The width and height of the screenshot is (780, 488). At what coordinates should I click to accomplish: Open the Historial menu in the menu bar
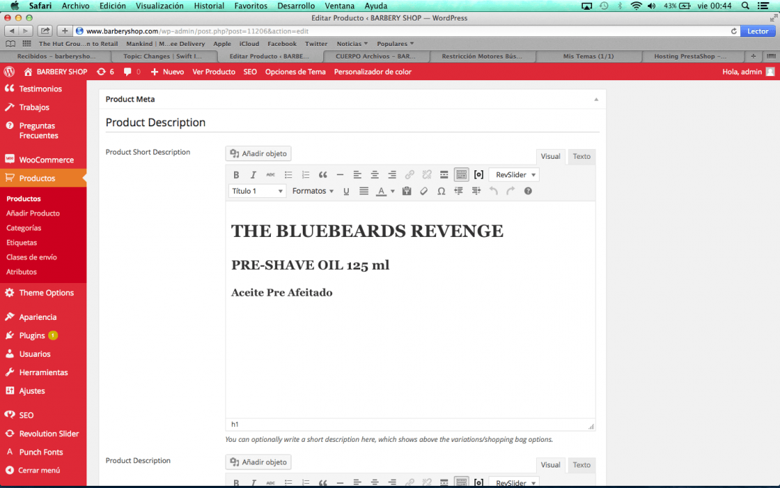[x=209, y=6]
